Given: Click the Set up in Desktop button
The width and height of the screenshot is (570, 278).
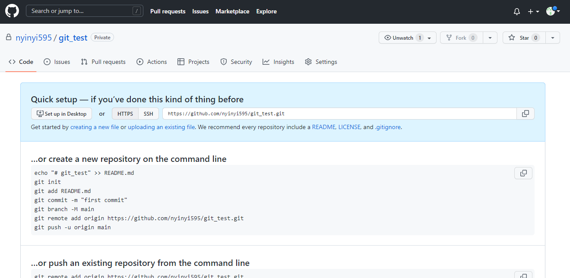Looking at the screenshot, I should (61, 114).
